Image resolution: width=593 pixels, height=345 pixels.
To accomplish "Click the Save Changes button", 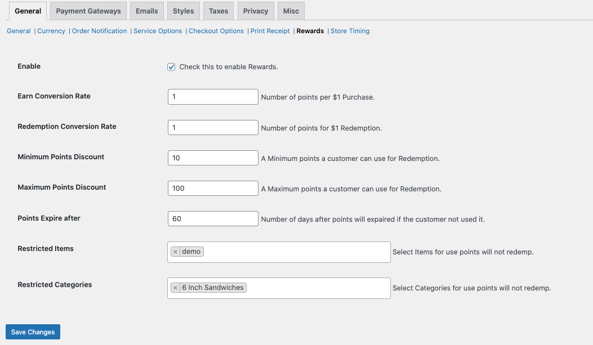I will pyautogui.click(x=33, y=332).
